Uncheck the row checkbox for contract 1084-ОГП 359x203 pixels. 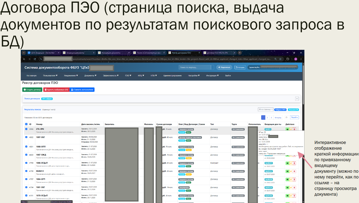26,179
